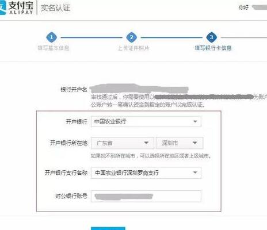Open the 开户银行 dropdown showing 中国农业银行
The height and width of the screenshot is (230, 267).
pos(146,121)
